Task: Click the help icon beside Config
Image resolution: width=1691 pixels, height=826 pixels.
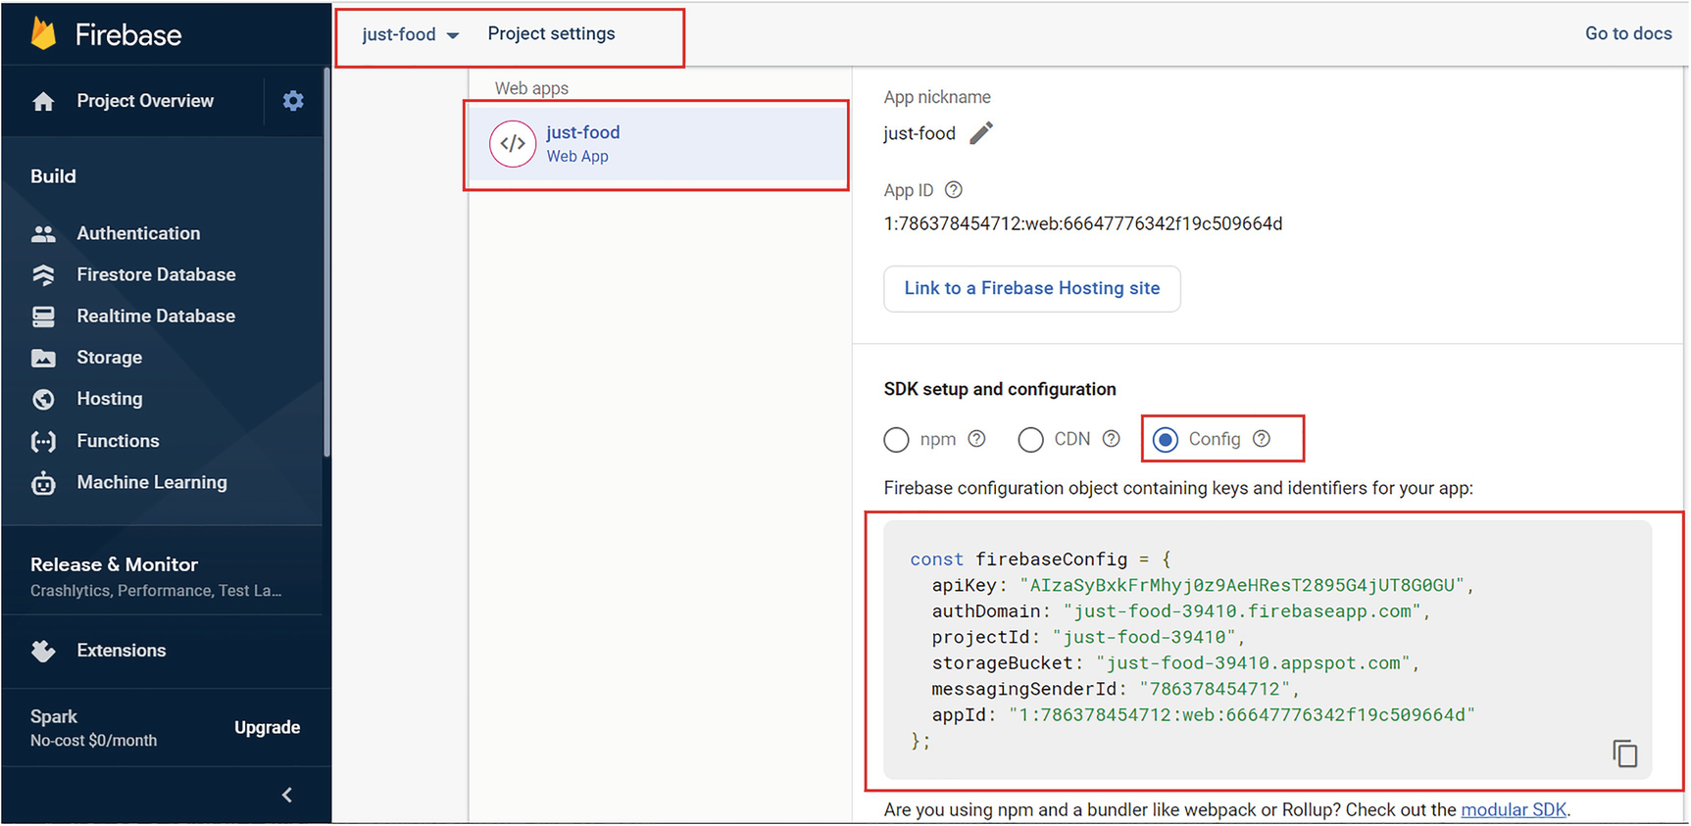Action: click(x=1262, y=439)
